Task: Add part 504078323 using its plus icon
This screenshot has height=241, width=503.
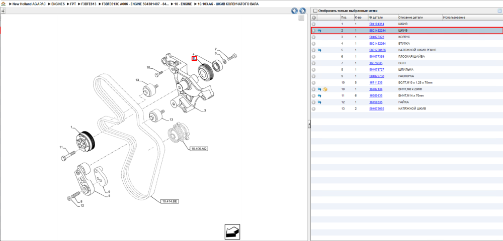Action: (x=314, y=37)
